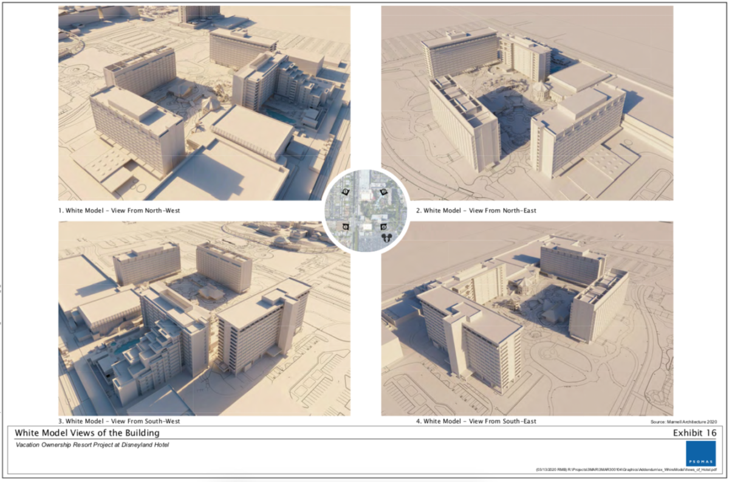The height and width of the screenshot is (482, 729).
Task: Click the circular aerial key map center
Action: (364, 210)
